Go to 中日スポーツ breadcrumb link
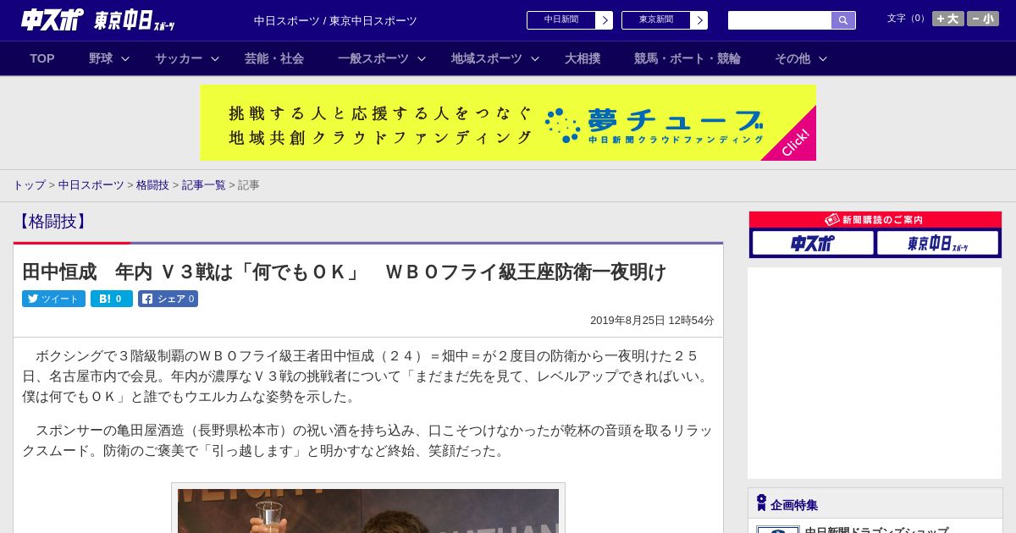 (x=91, y=184)
